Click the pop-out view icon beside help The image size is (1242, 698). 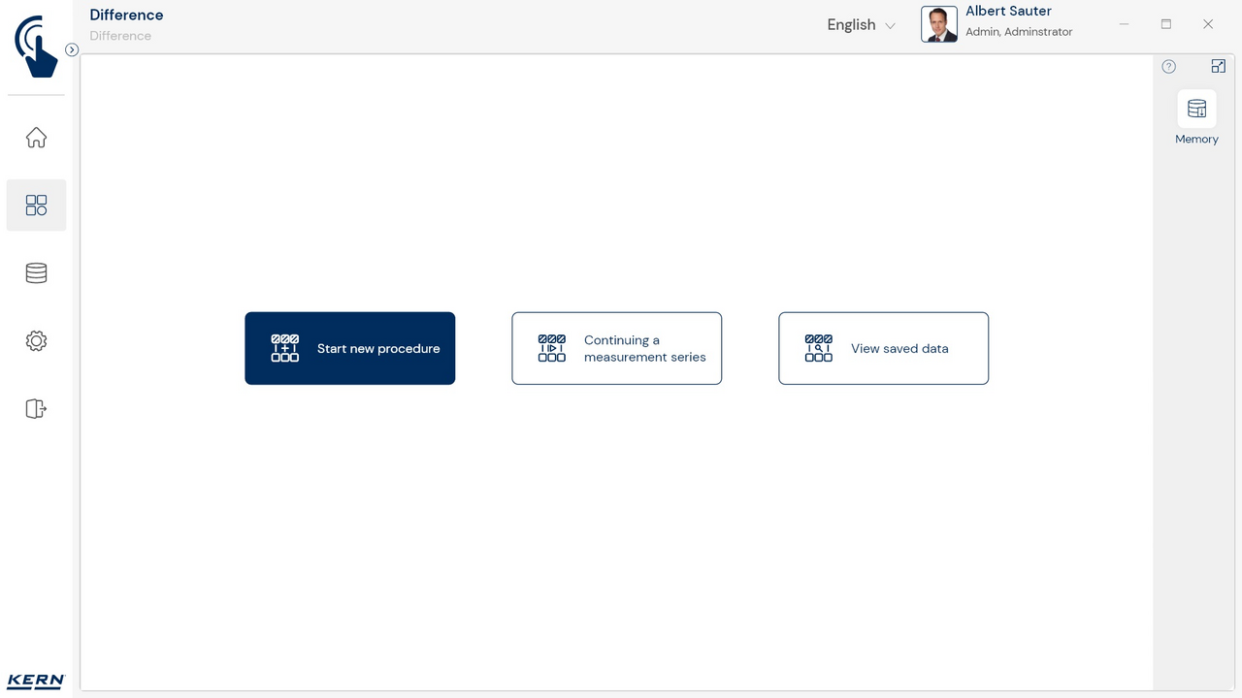pyautogui.click(x=1218, y=67)
